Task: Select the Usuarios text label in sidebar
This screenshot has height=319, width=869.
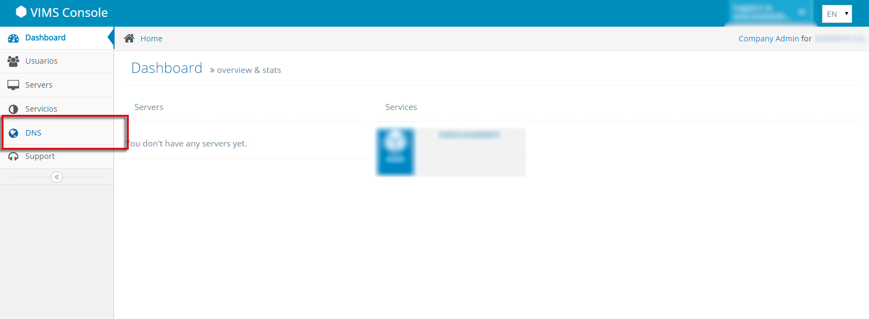Action: click(x=41, y=61)
